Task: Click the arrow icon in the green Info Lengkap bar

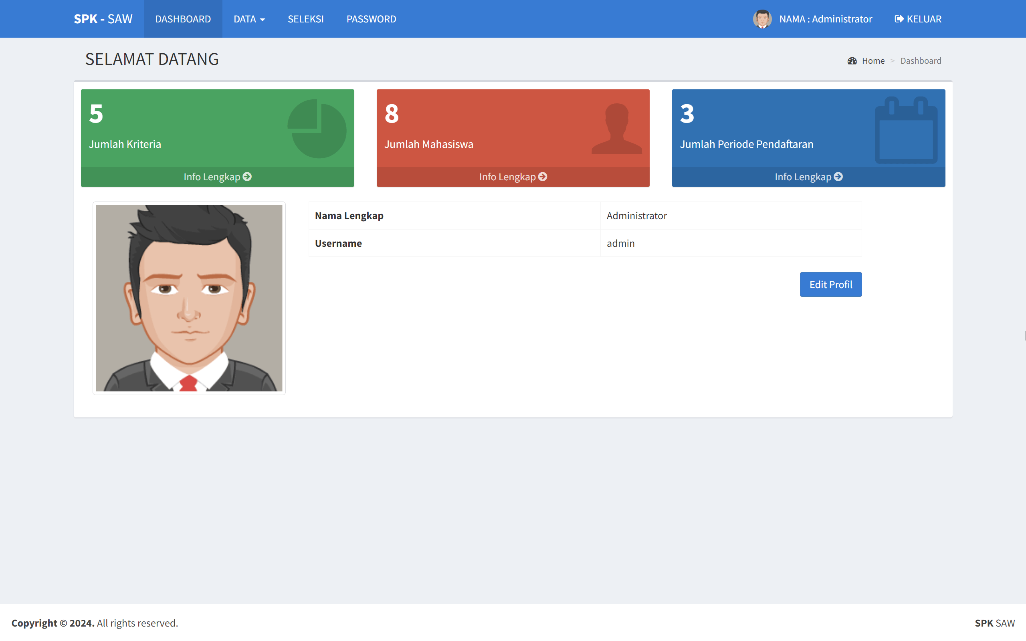Action: [247, 177]
